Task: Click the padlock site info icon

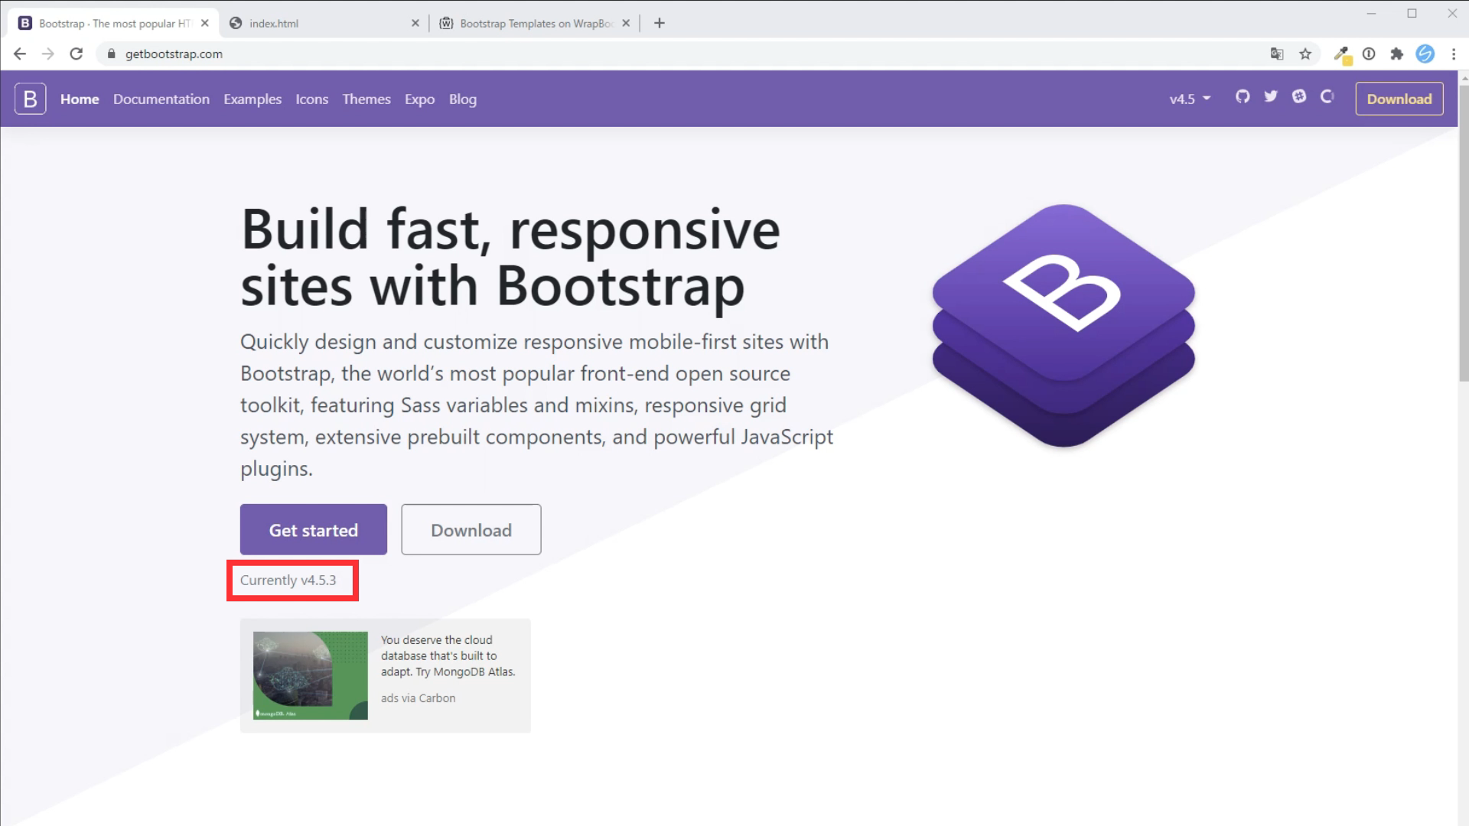Action: [x=112, y=54]
